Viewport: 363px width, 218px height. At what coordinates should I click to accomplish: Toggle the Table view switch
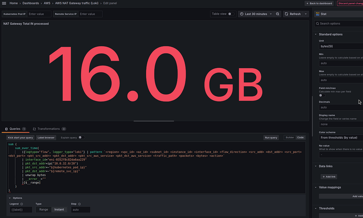click(x=231, y=14)
